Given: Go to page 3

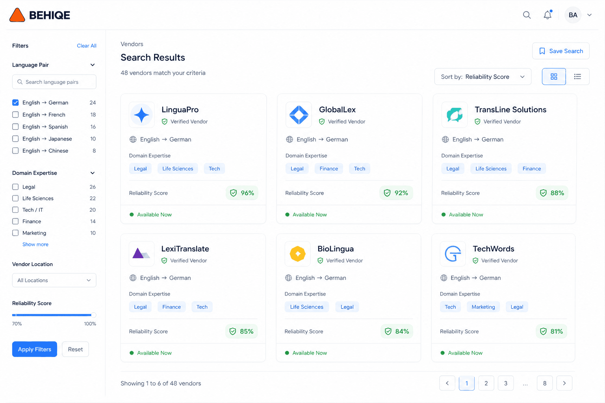Looking at the screenshot, I should coord(506,383).
